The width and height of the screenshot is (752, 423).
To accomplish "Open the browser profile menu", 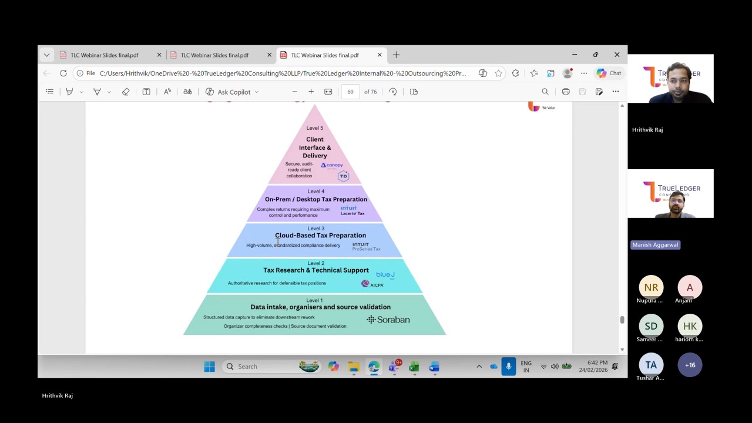I will click(568, 73).
